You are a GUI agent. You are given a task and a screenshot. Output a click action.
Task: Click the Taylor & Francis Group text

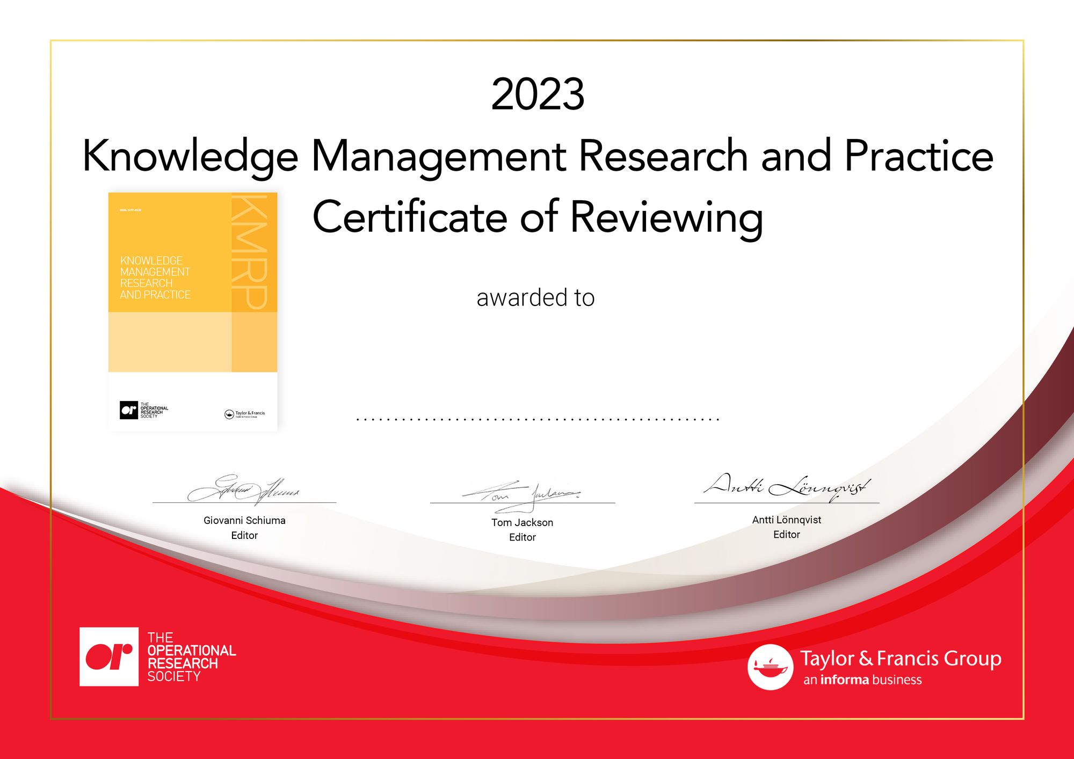[901, 659]
